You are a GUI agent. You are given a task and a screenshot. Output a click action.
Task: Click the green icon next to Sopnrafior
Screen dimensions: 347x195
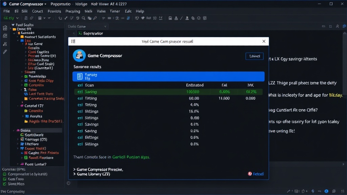coord(80,33)
